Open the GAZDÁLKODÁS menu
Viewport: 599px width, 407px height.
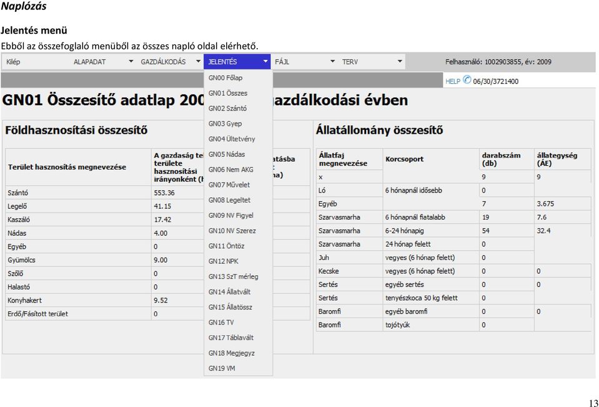163,62
